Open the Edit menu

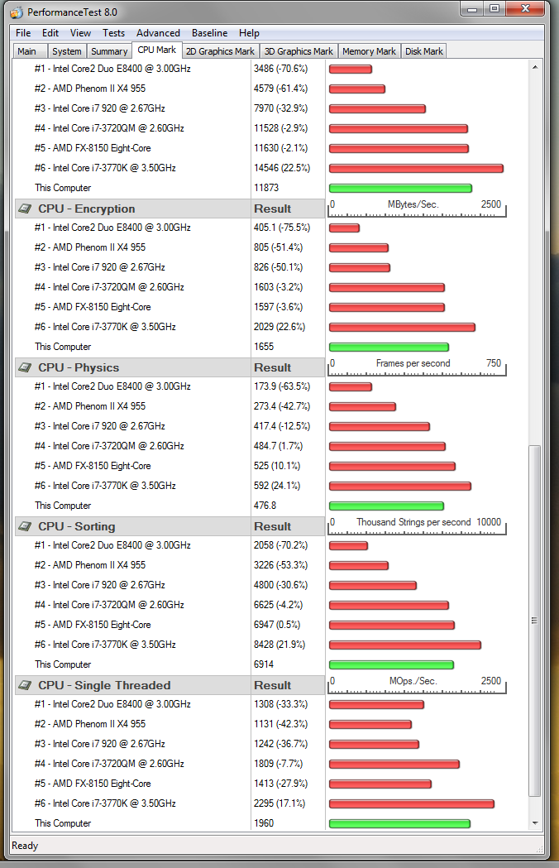[x=50, y=33]
